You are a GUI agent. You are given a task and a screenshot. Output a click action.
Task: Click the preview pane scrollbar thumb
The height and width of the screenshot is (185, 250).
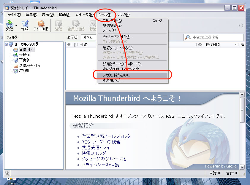pyautogui.click(x=242, y=110)
